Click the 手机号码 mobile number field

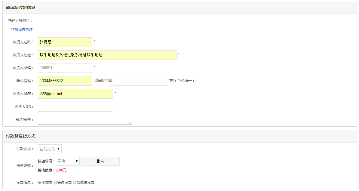pyautogui.click(x=65, y=81)
